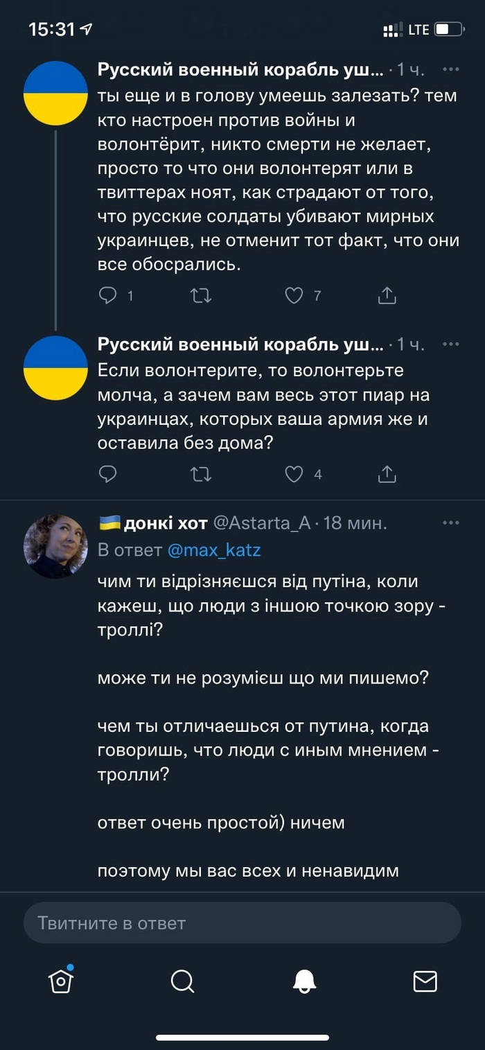Tap the Твитните в ответ reply field
Screen dimensions: 485x1050
(x=242, y=923)
